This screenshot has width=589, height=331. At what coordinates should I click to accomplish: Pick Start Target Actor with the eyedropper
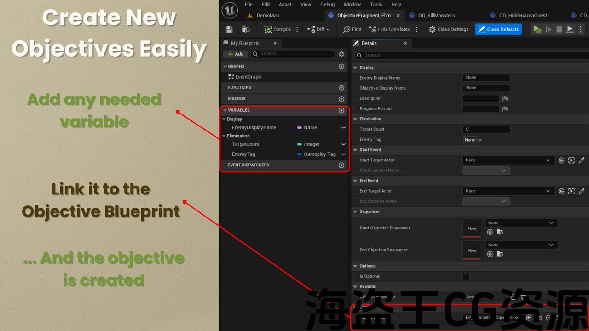pyautogui.click(x=582, y=160)
